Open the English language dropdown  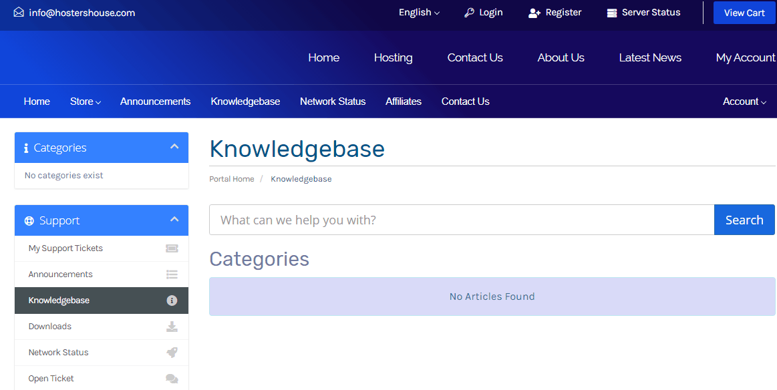(419, 13)
